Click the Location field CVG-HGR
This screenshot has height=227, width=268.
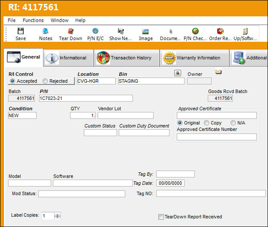tap(96, 81)
